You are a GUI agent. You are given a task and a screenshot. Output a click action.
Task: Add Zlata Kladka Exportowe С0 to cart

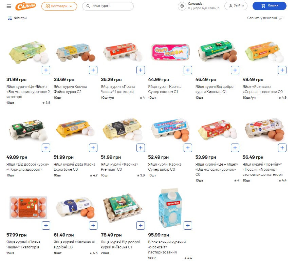(93, 148)
